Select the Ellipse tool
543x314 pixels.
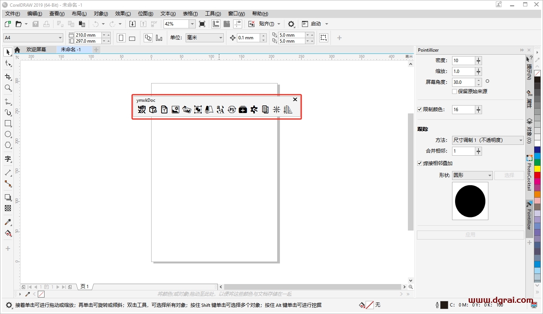tap(8, 134)
